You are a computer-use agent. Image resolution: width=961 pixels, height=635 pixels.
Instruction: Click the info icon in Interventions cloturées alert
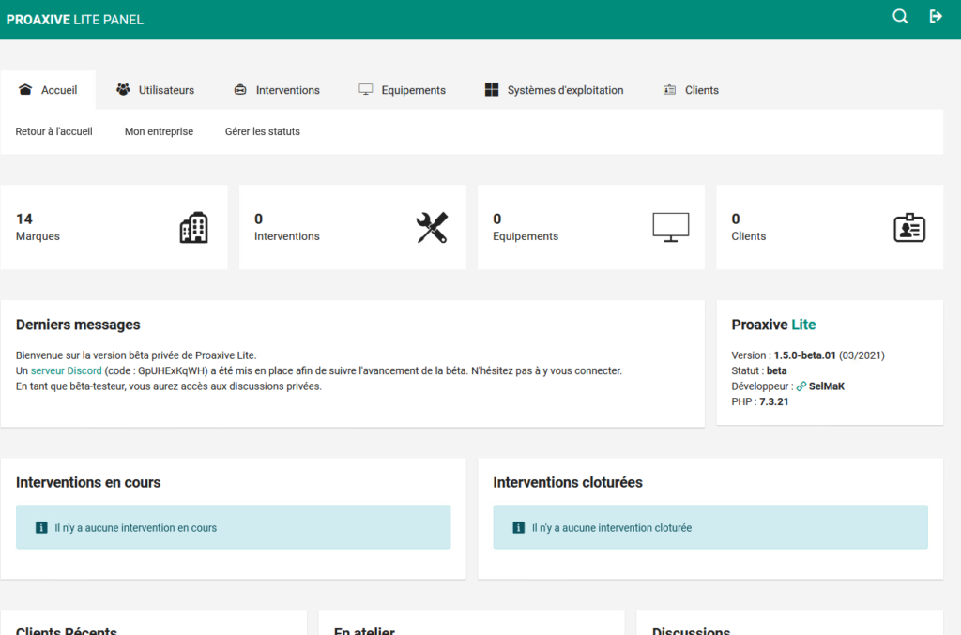(x=519, y=528)
